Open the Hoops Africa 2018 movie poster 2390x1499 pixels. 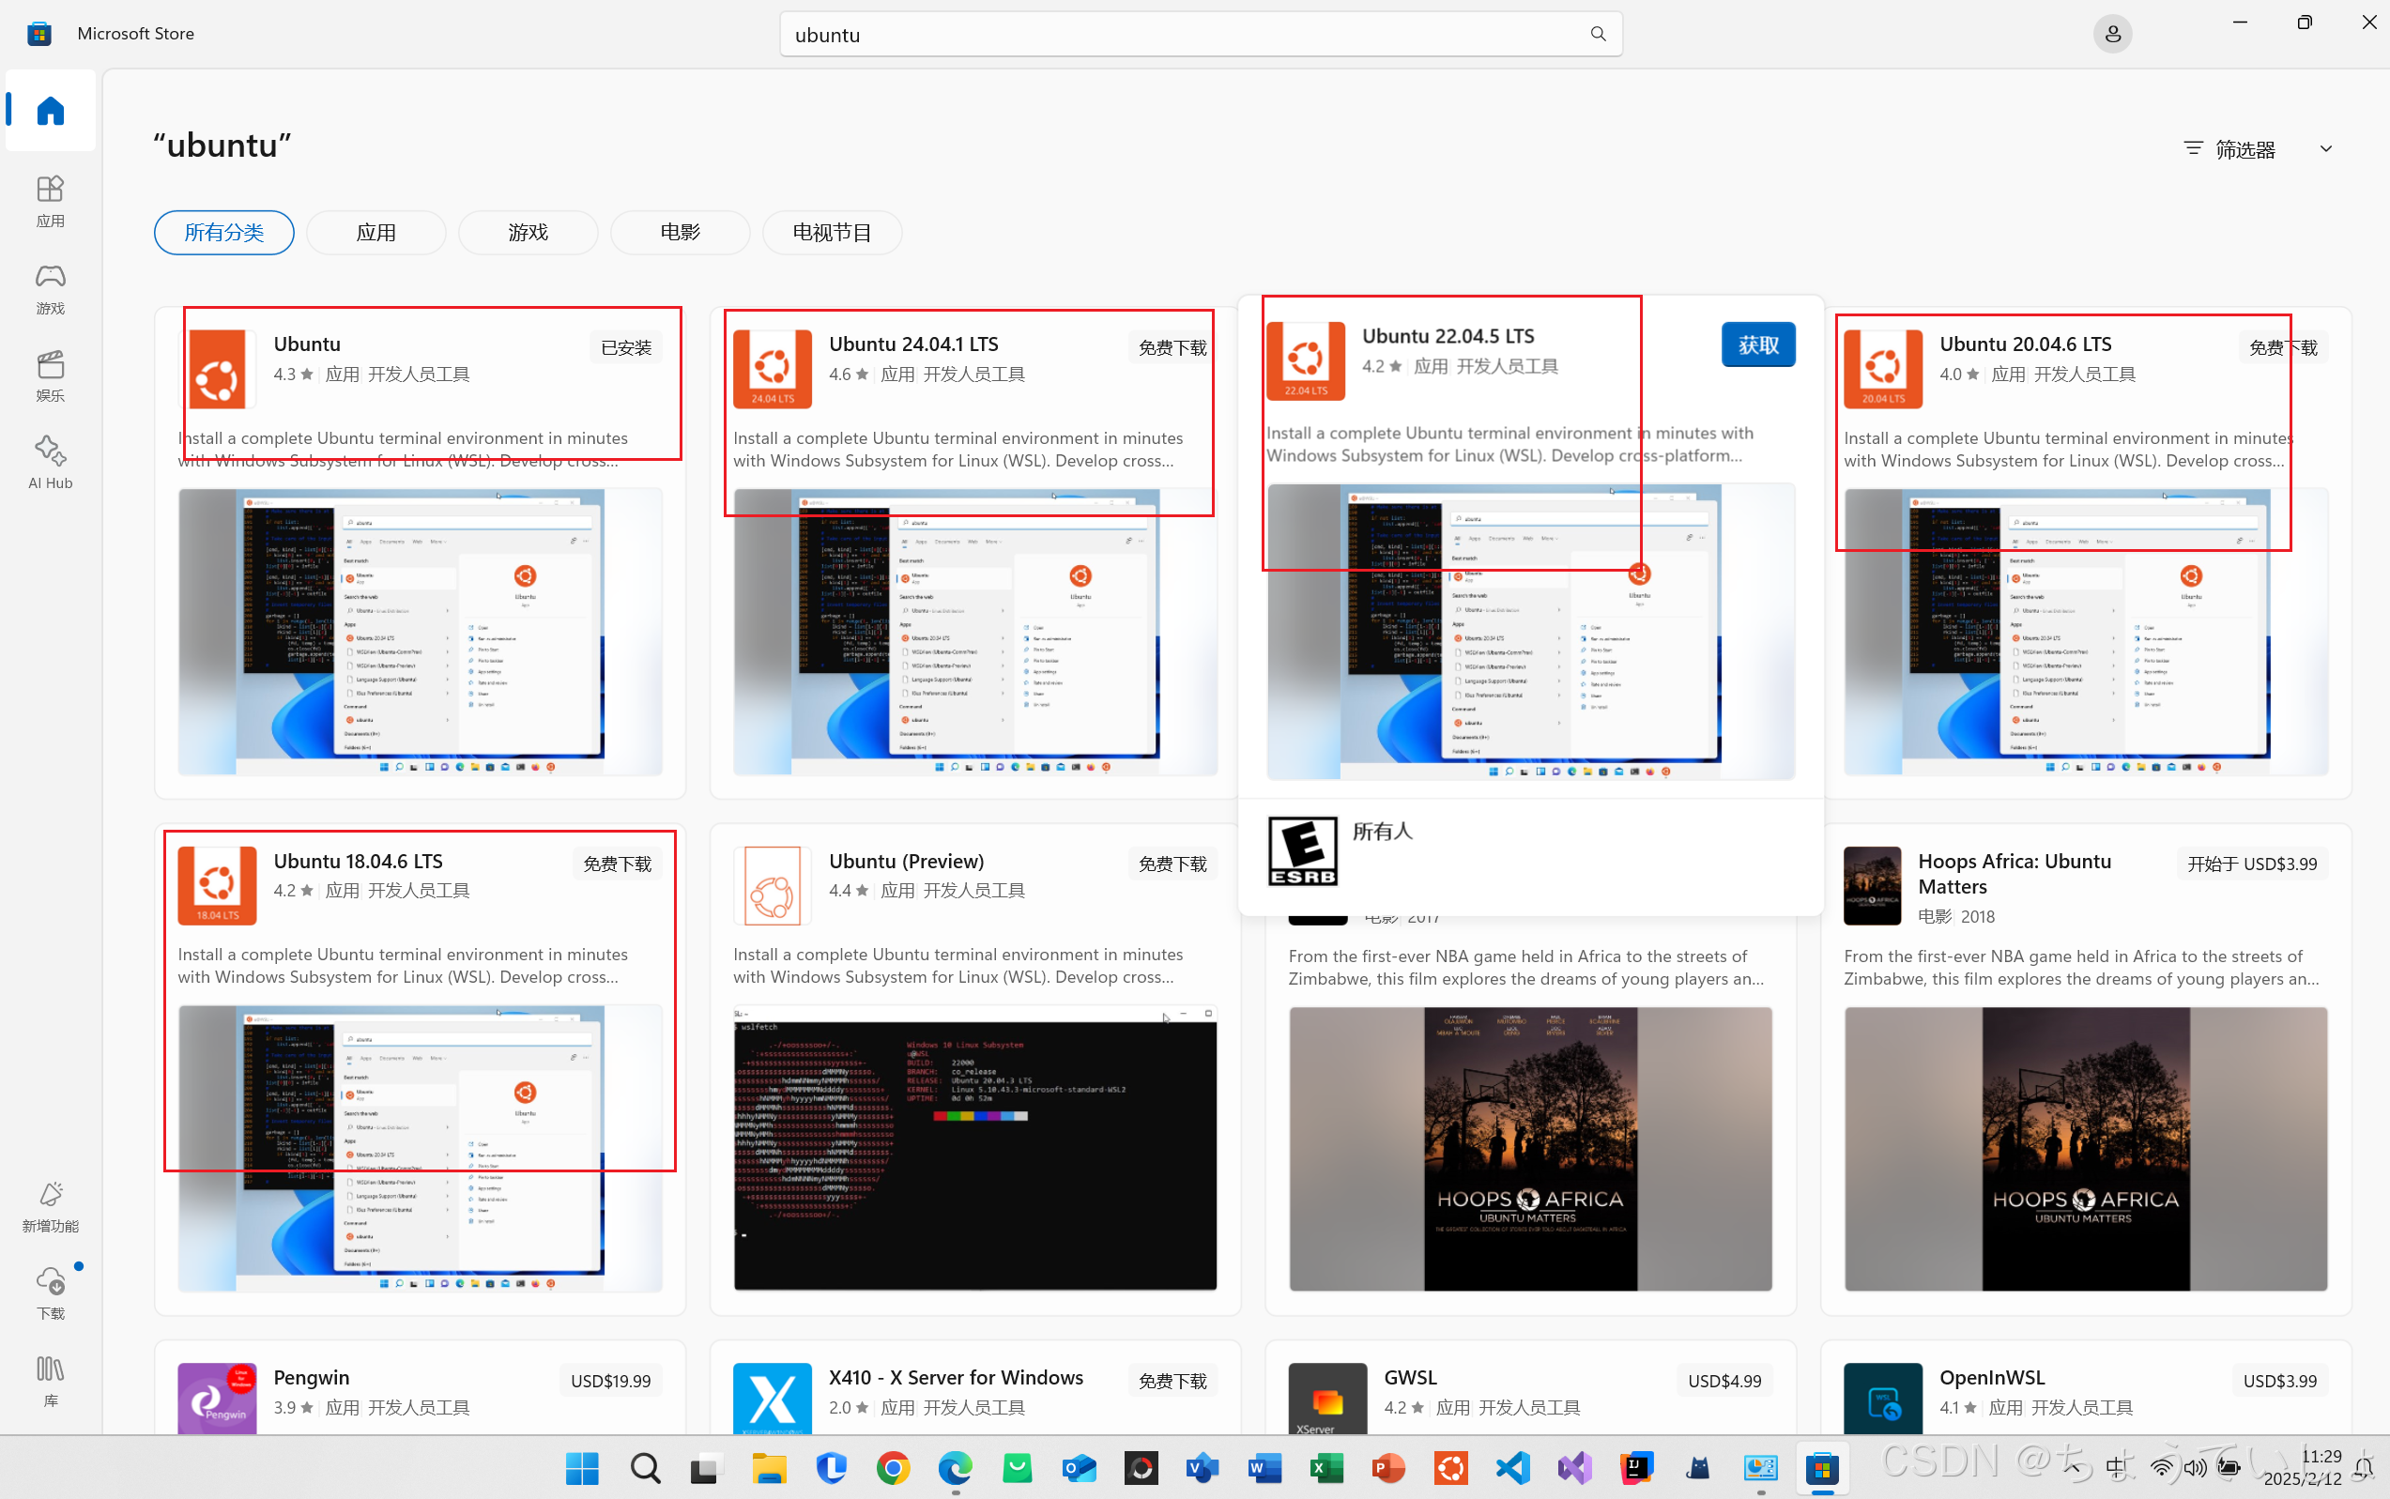(2086, 1148)
